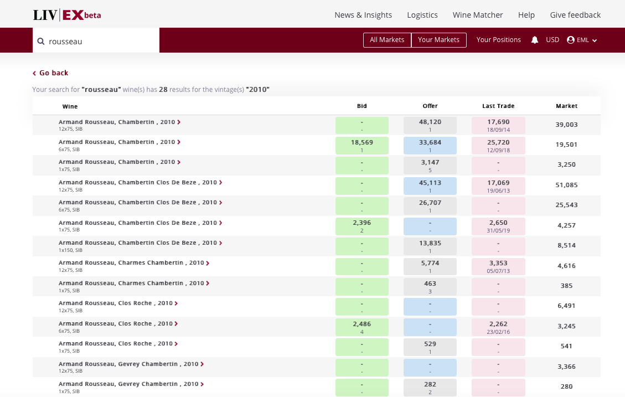Click the search magnifier icon

pos(40,41)
